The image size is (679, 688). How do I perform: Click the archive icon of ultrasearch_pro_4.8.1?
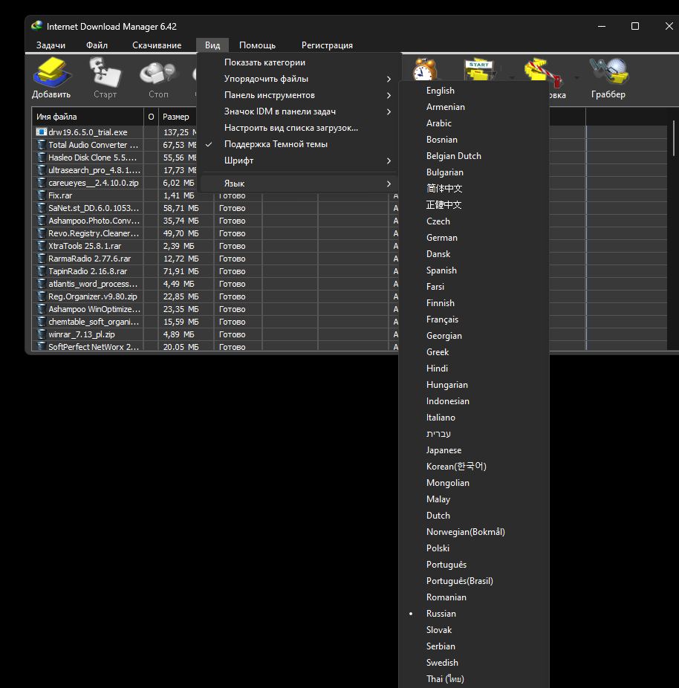[42, 170]
